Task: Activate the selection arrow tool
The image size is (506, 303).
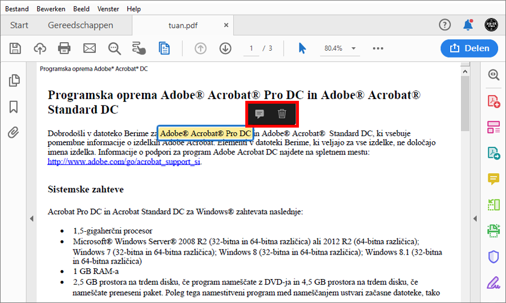Action: point(302,48)
